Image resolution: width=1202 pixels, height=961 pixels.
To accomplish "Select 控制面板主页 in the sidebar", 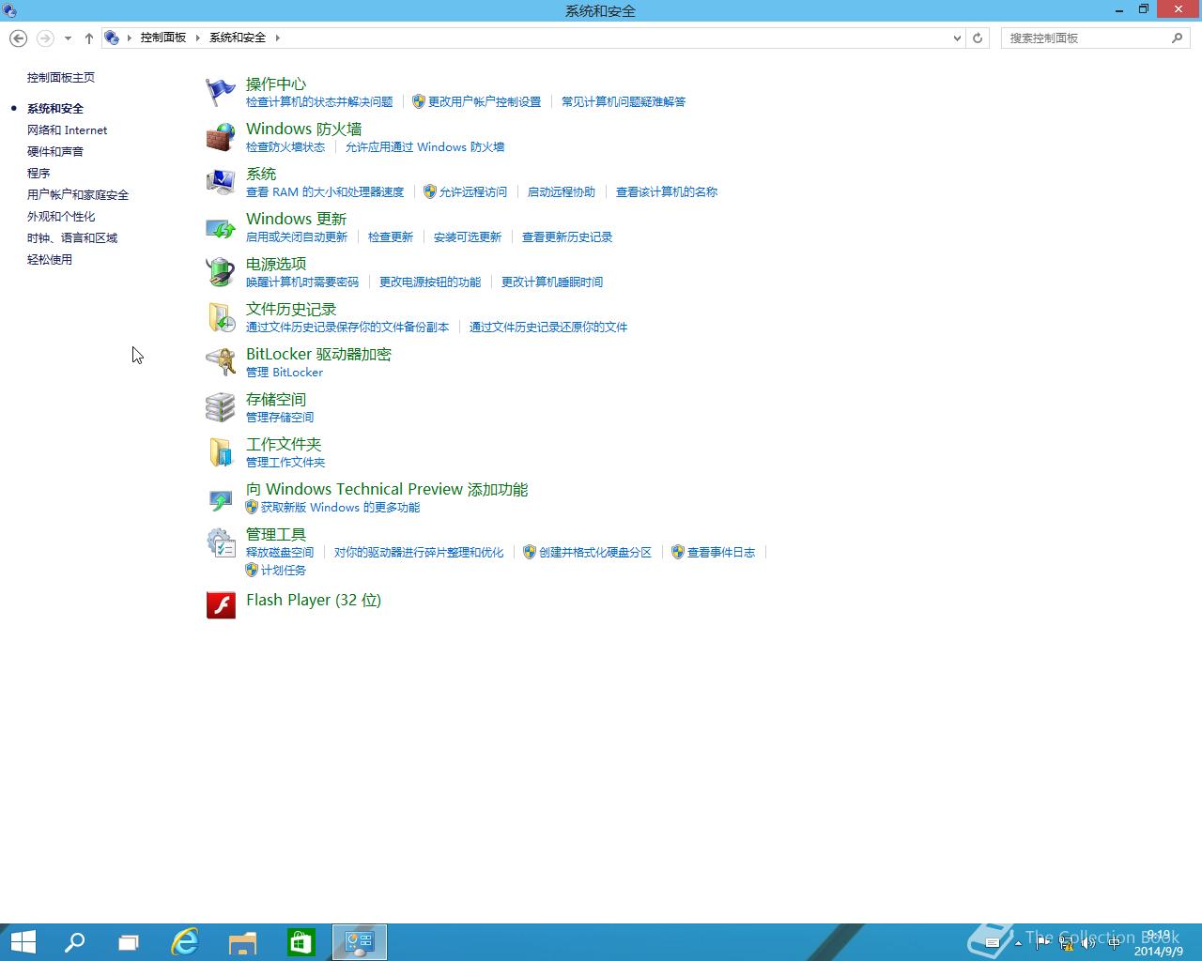I will 61,77.
